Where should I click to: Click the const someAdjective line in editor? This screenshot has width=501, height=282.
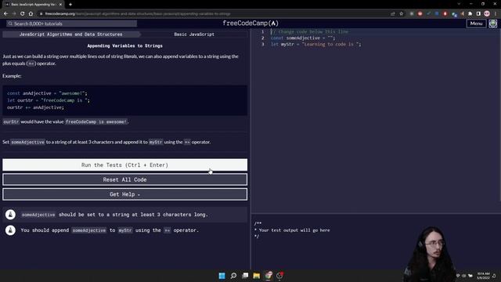pos(303,38)
